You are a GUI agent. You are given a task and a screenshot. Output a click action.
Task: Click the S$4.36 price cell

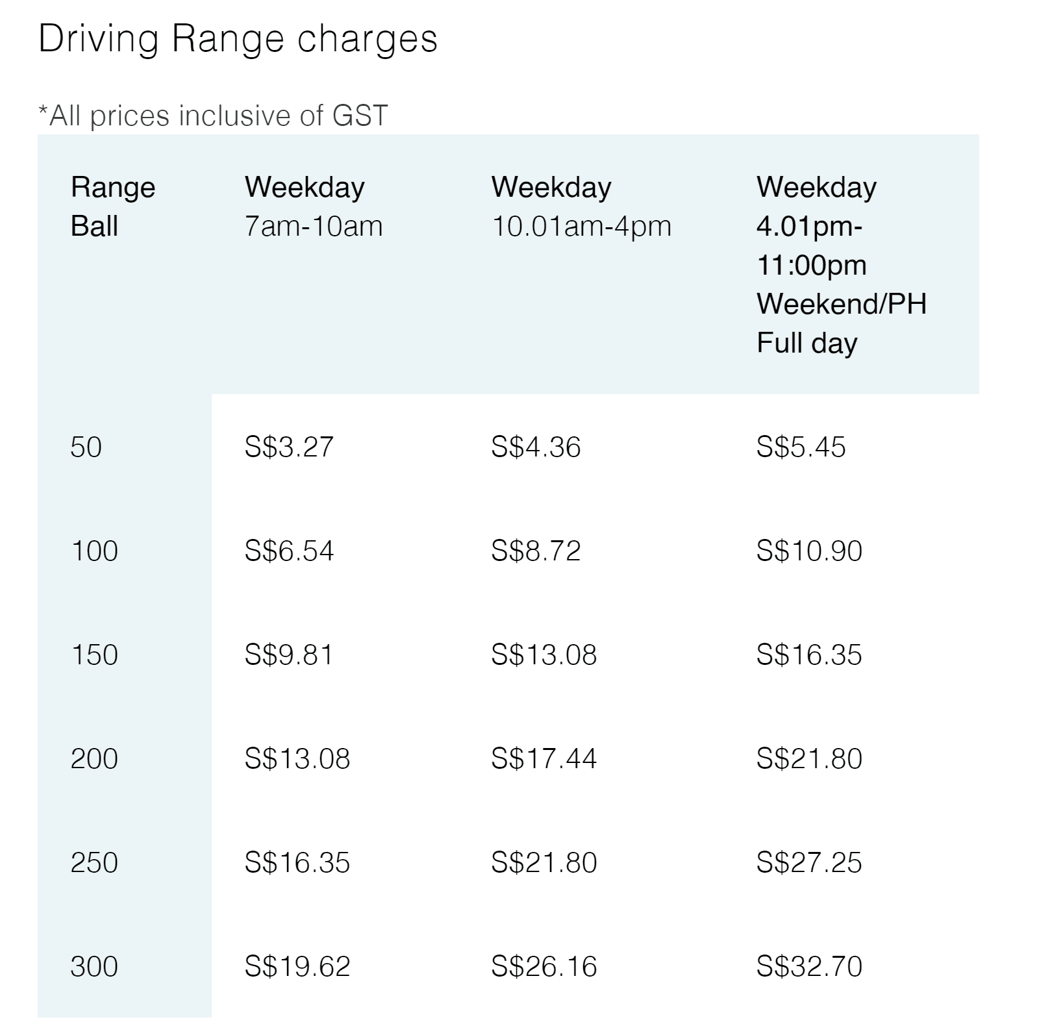[x=536, y=447]
